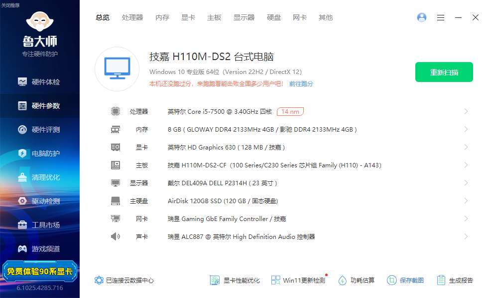The image size is (488, 298).
Task: Expand the 显示器 row chevron
Action: 466,183
